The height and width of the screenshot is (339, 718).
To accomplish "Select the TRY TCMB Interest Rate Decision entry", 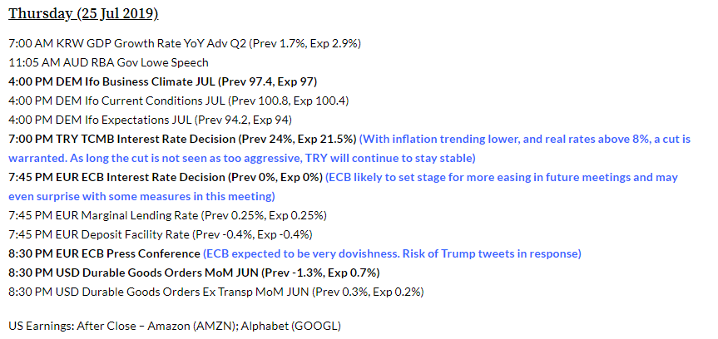I will point(182,139).
